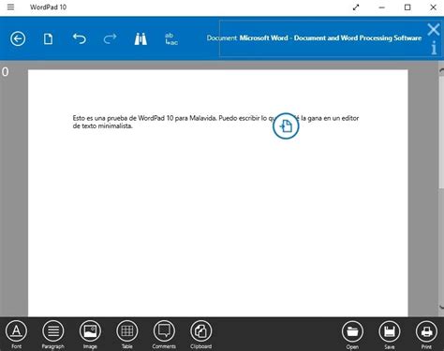Minimize the WordPad 10 window
Viewport: 444px width, 351px height.
tap(381, 7)
